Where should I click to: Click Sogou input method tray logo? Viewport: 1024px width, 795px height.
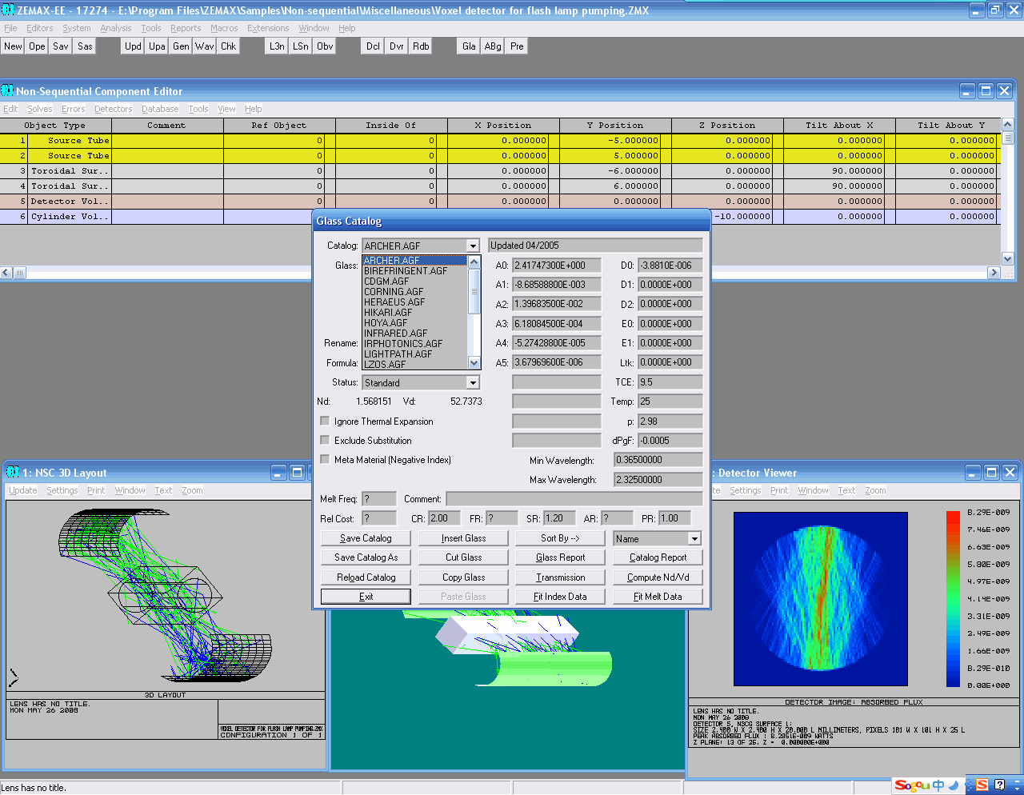pos(911,785)
